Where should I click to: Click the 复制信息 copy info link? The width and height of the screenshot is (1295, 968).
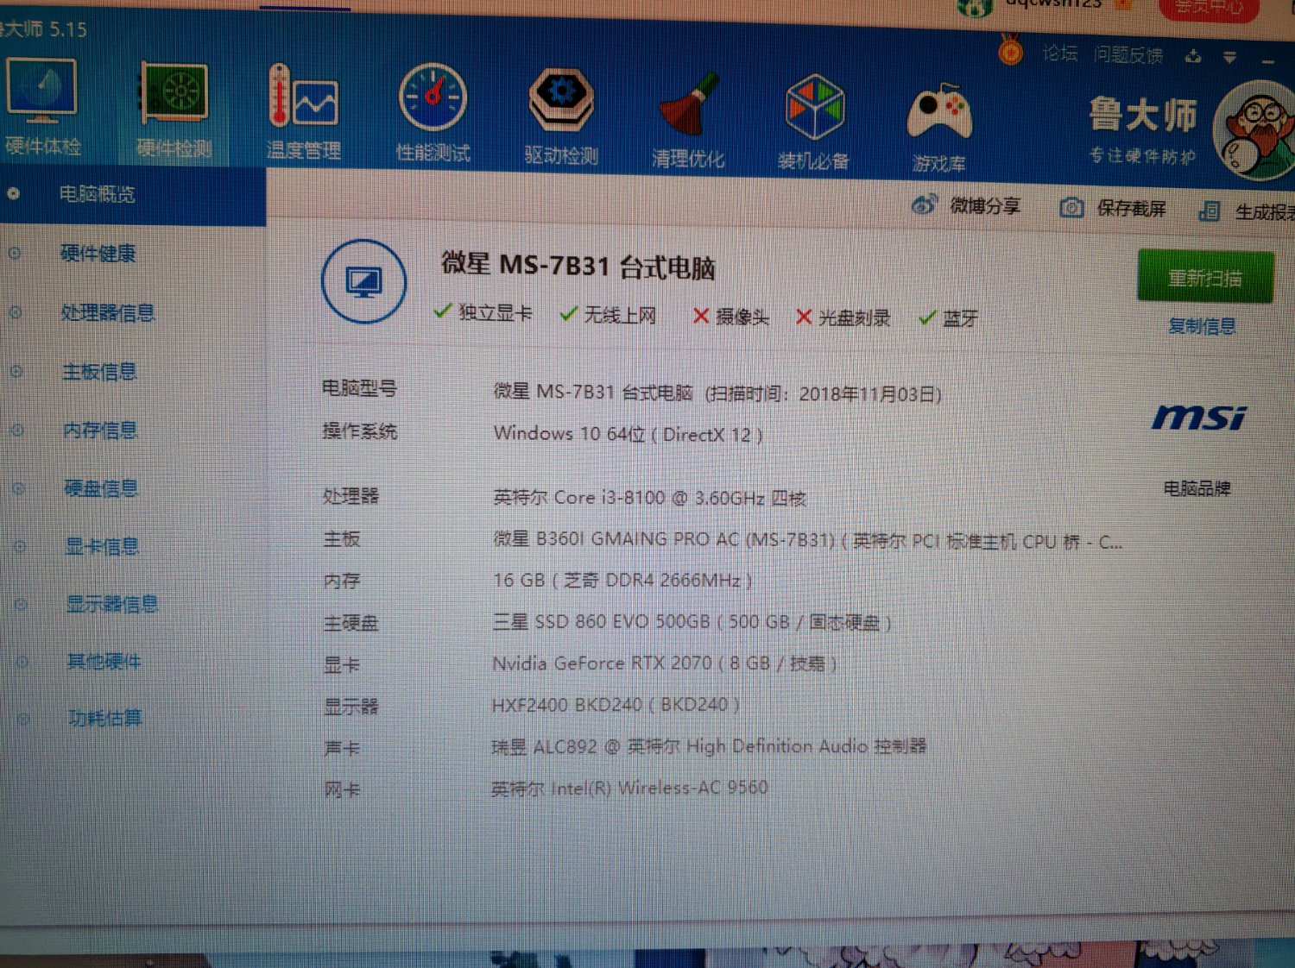1202,326
